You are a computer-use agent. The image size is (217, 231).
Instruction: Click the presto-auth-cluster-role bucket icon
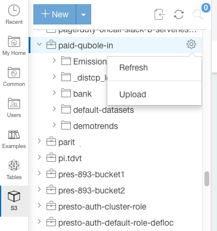(x=51, y=205)
